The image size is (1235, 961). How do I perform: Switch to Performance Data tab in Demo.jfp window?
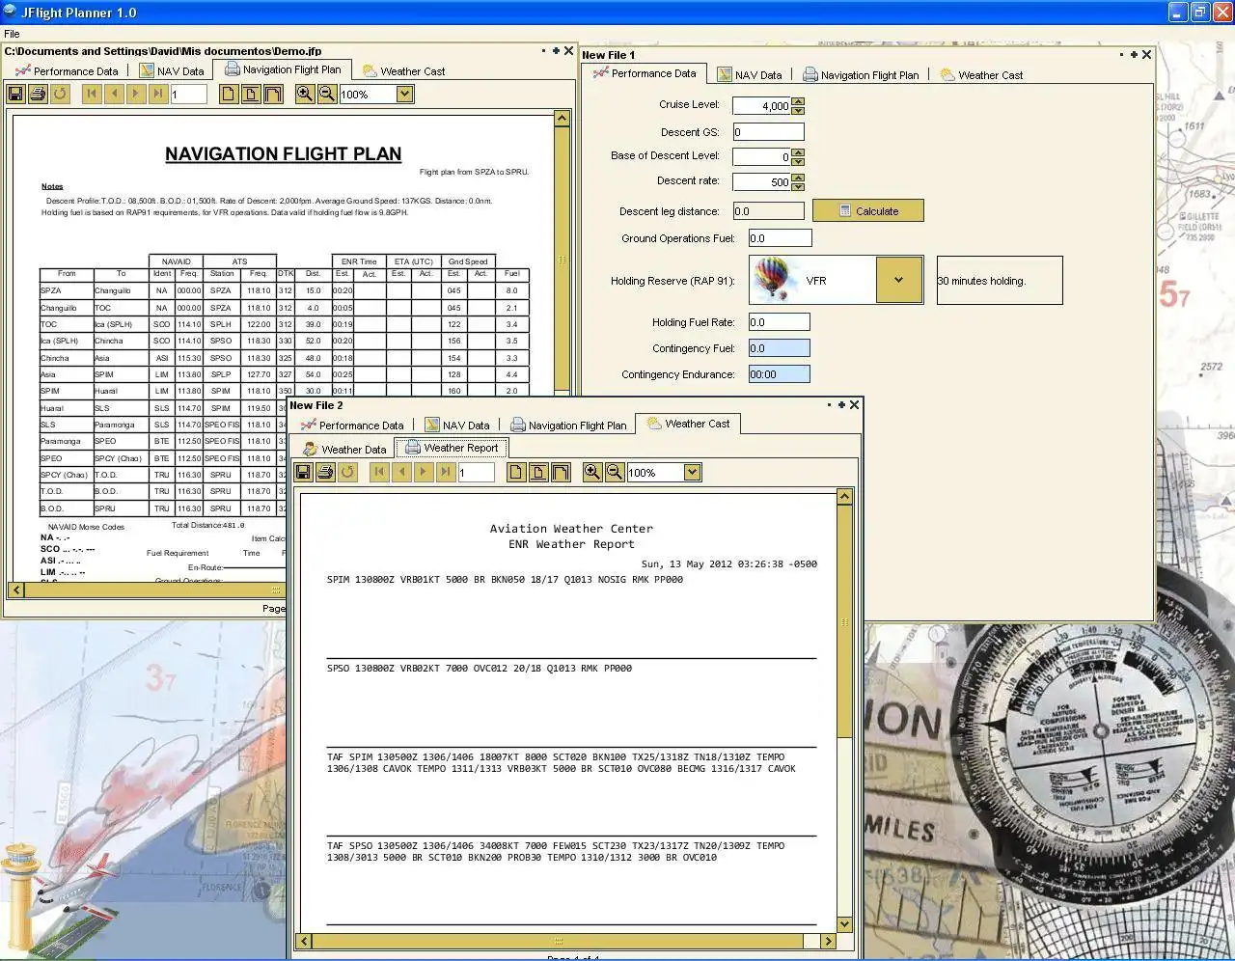(67, 70)
